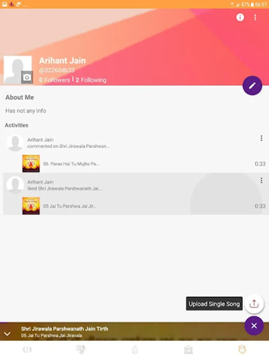The height and width of the screenshot is (358, 269).
Task: Open options for the commented activity
Action: (261, 138)
